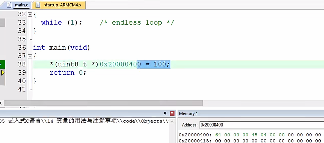The image size is (324, 143).
Task: Click line number 41 in gutter
Action: click(x=22, y=89)
